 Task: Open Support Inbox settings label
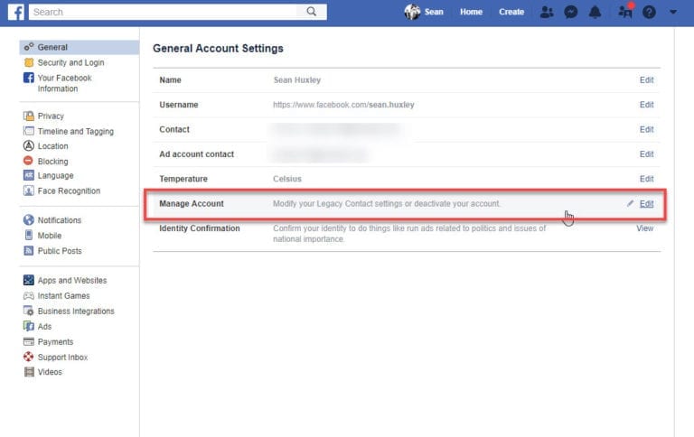click(x=63, y=357)
